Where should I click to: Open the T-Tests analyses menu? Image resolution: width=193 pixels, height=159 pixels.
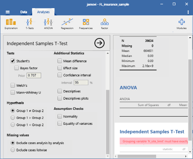[30, 24]
